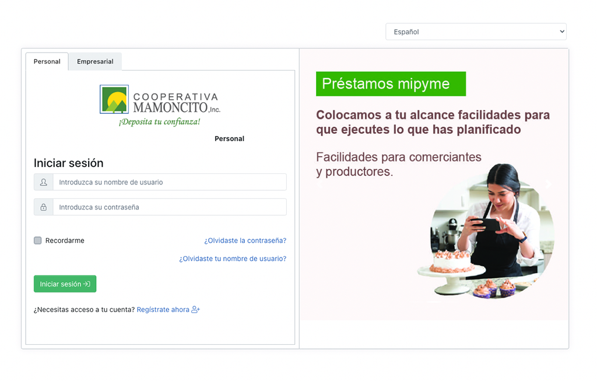This screenshot has height=381, width=597.
Task: Enable the Recordarme checkbox
Action: point(38,240)
